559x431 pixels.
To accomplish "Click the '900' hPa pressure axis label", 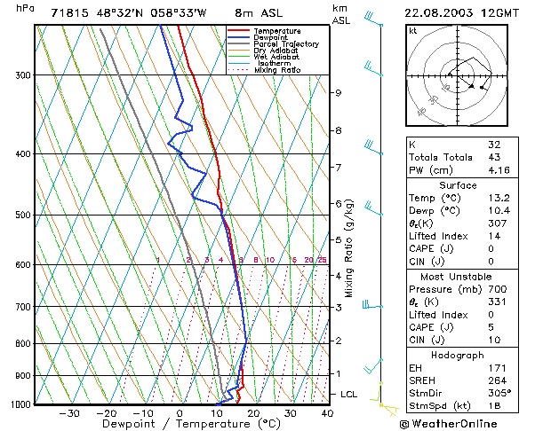I will point(23,376).
